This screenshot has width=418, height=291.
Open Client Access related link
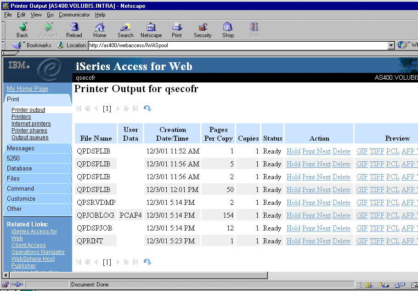tap(28, 245)
